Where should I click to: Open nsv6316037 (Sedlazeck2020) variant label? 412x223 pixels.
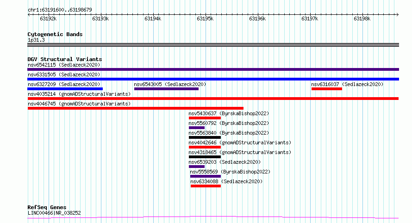[x=347, y=84]
